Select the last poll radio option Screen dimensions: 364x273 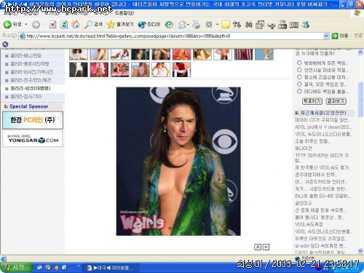pos(299,92)
